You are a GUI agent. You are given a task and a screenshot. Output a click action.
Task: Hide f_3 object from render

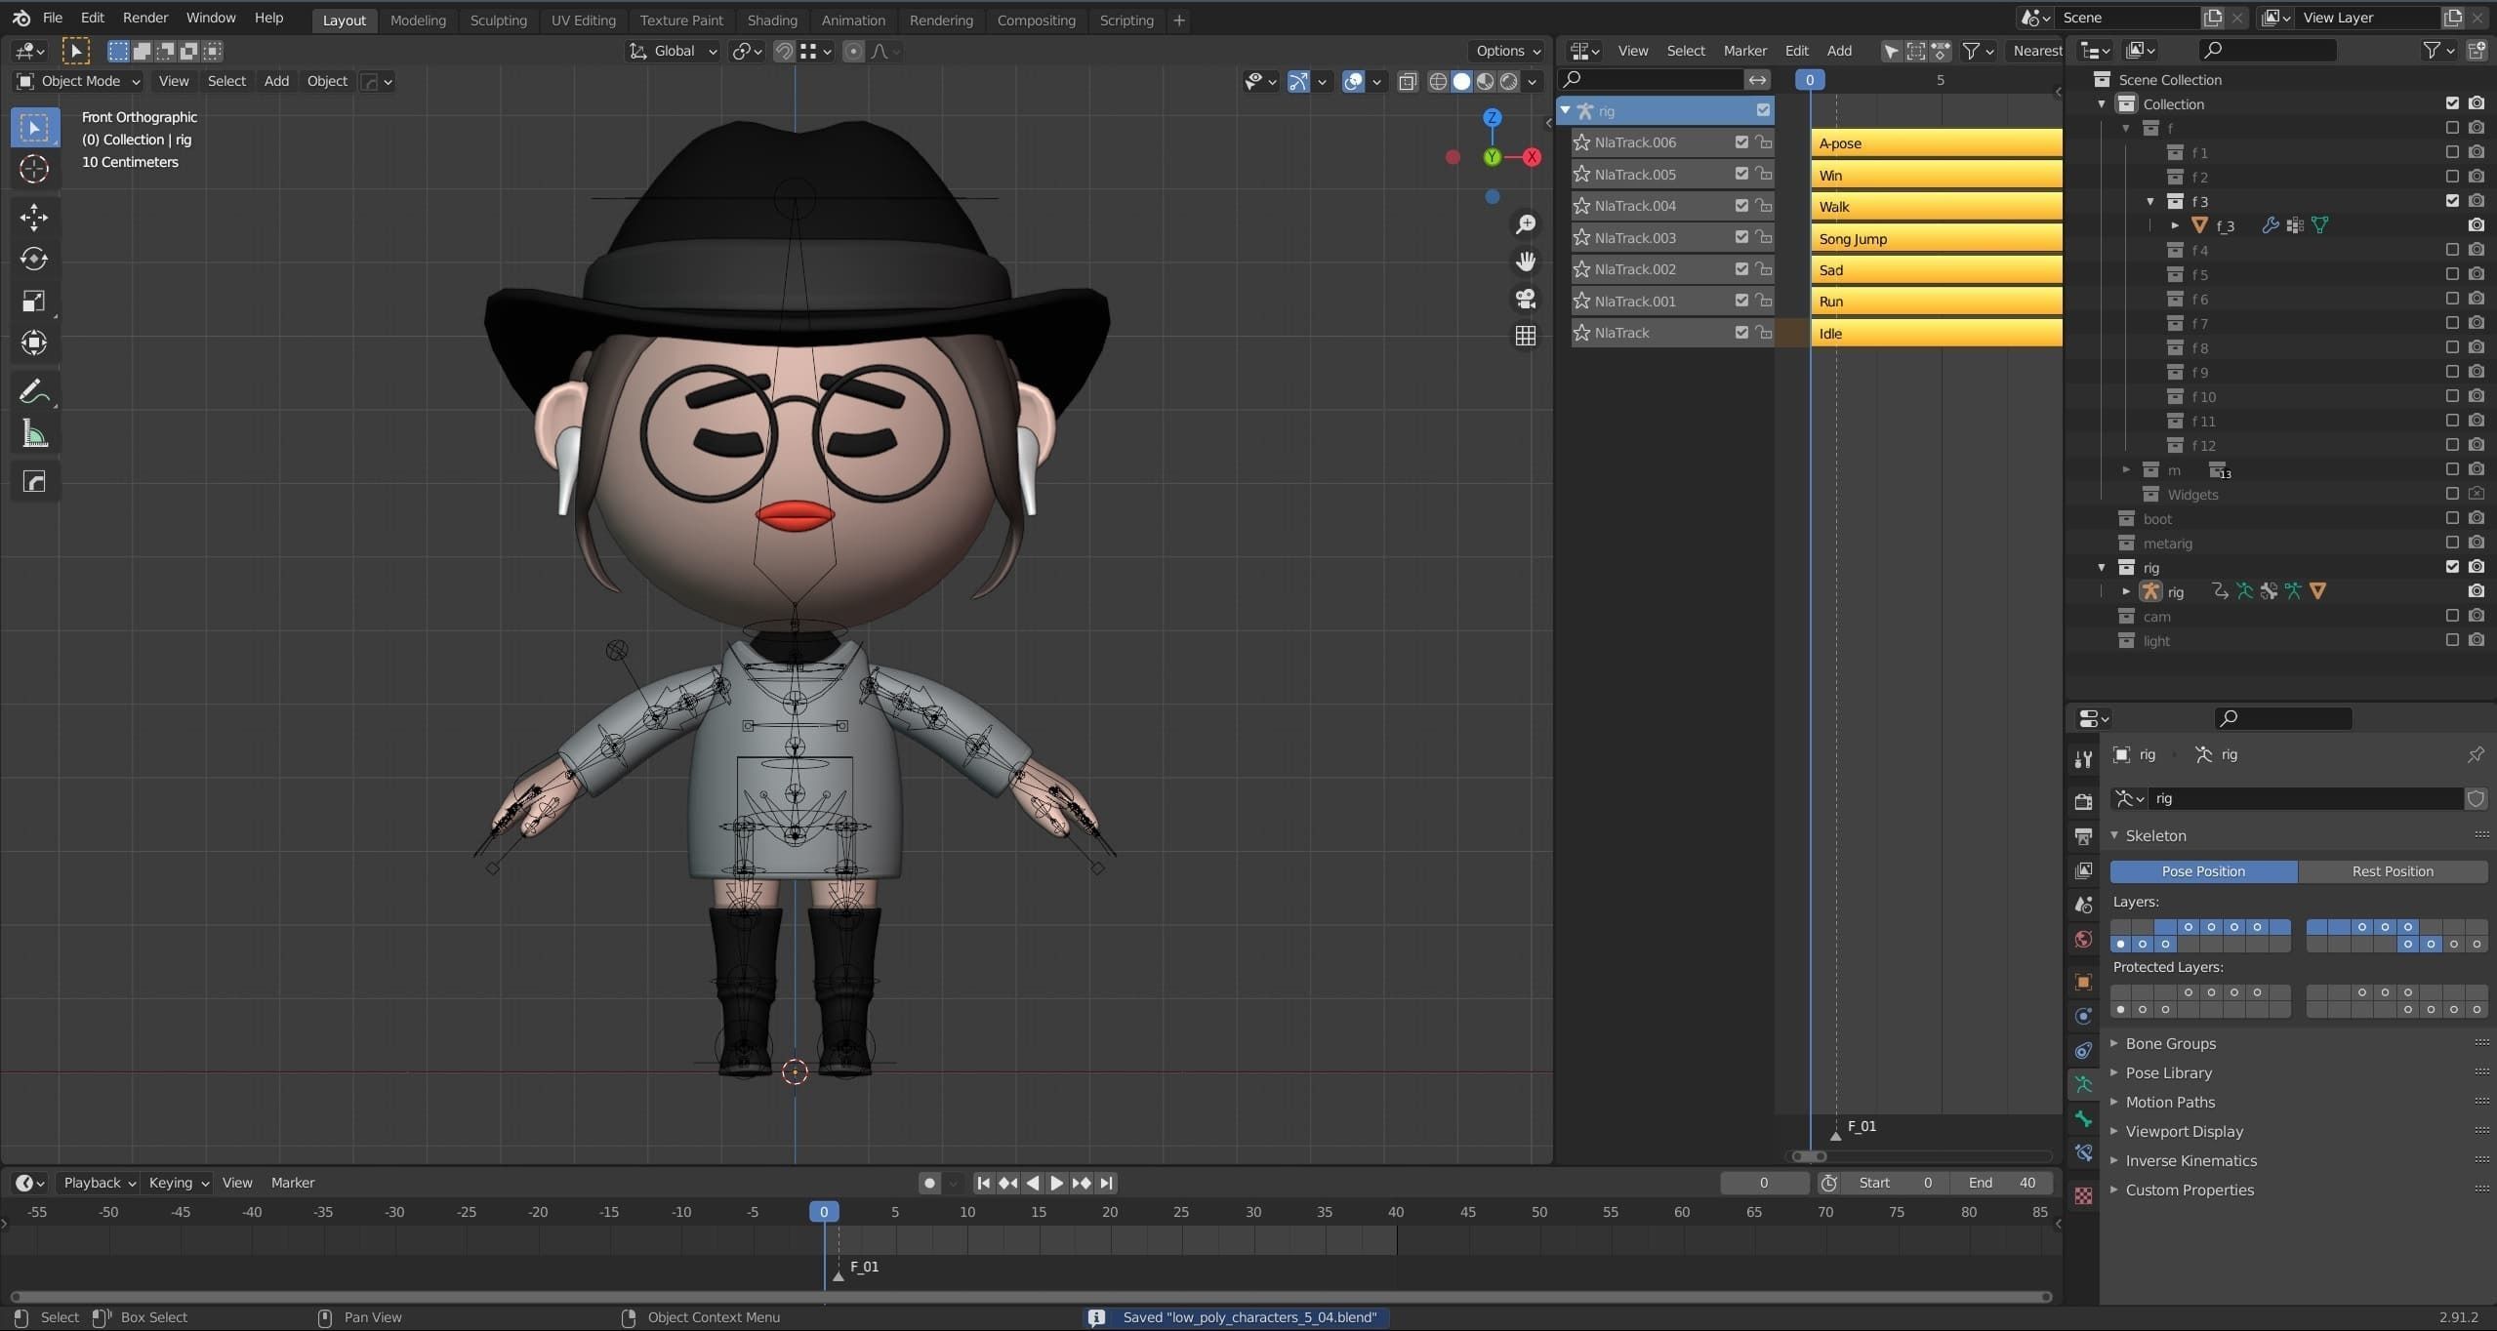click(2477, 225)
